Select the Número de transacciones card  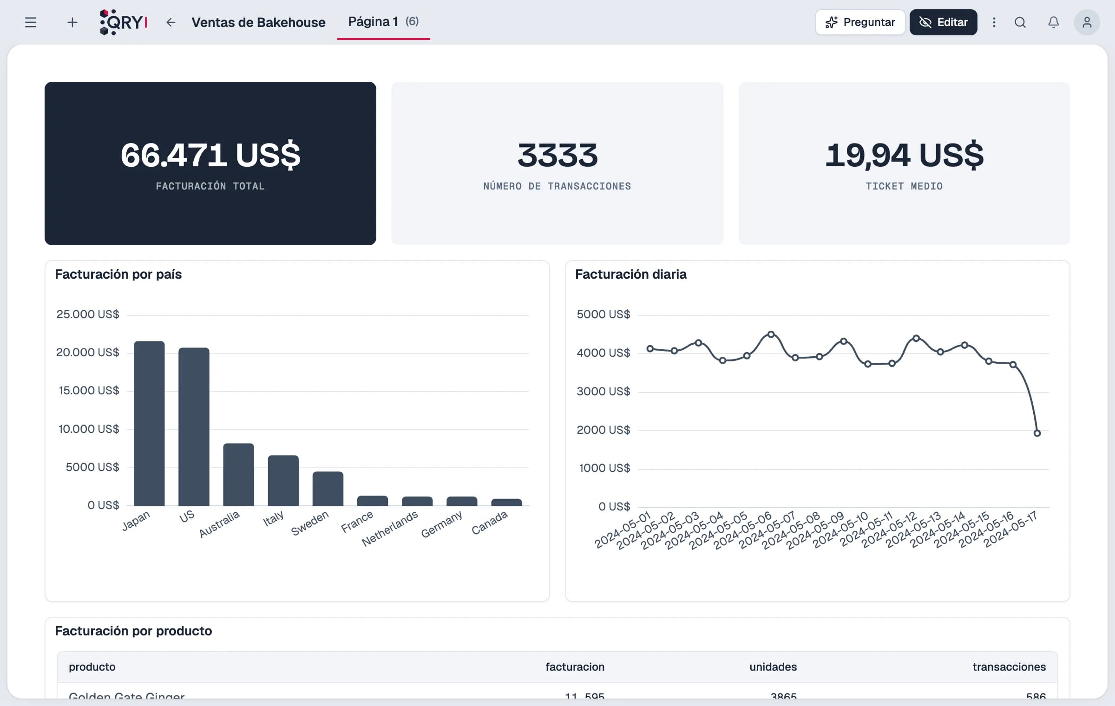click(557, 163)
